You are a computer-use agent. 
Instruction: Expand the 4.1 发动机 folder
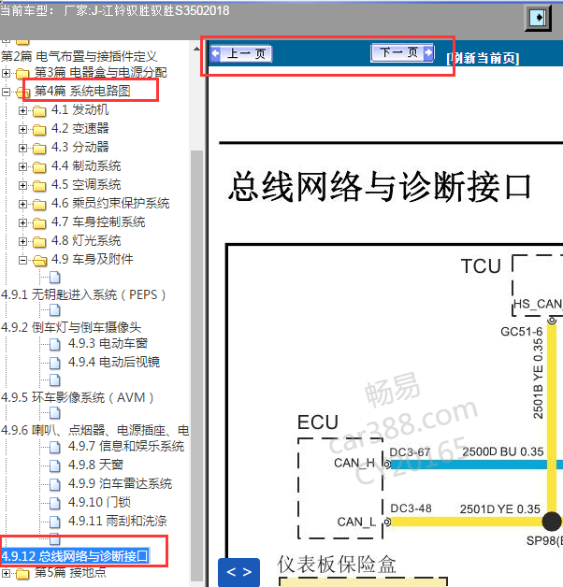[22, 111]
